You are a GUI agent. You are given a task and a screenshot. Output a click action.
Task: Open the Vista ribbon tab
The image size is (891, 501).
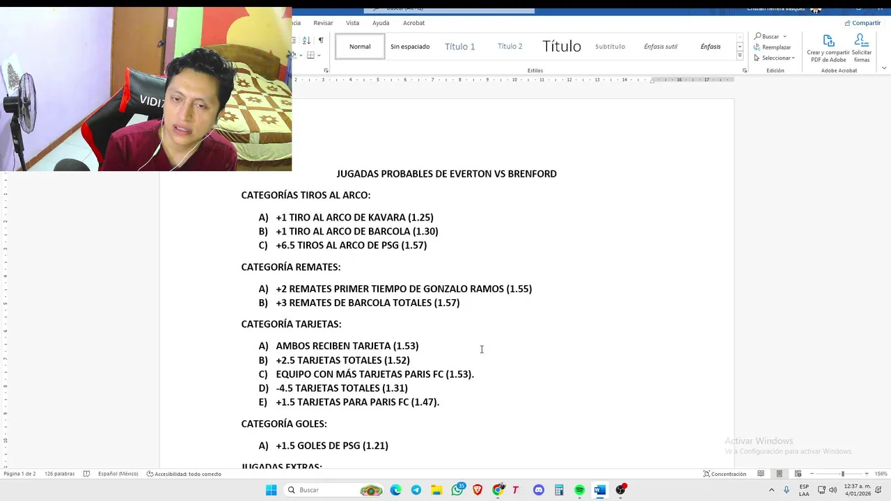coord(353,23)
